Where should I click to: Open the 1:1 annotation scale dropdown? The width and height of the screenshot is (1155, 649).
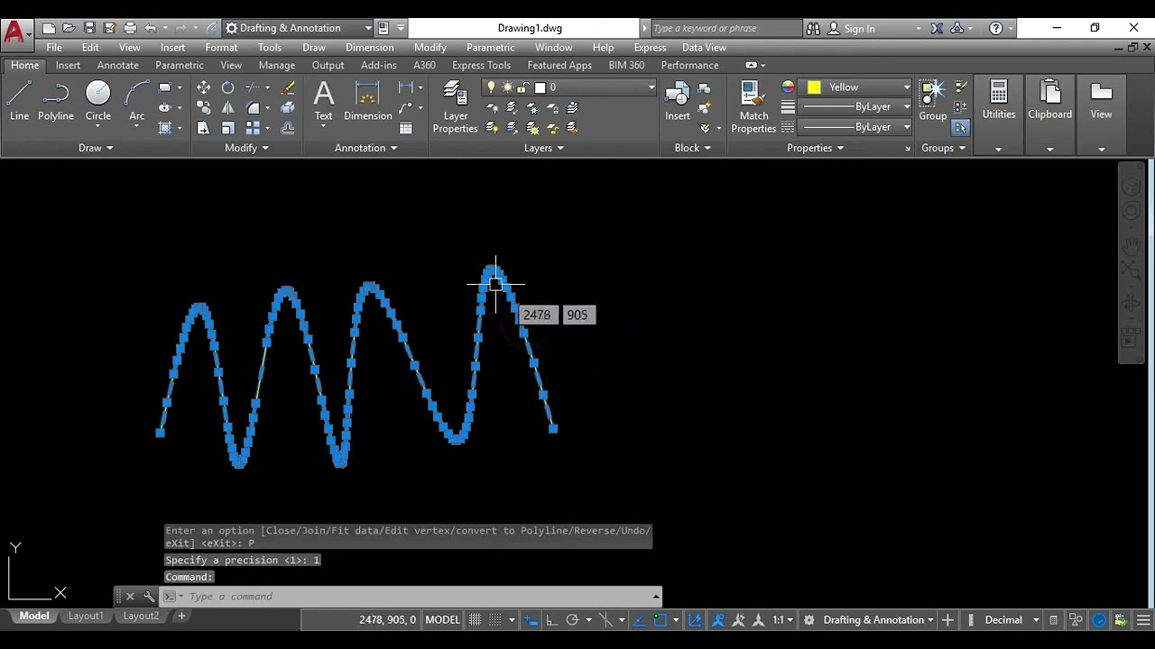coord(782,620)
